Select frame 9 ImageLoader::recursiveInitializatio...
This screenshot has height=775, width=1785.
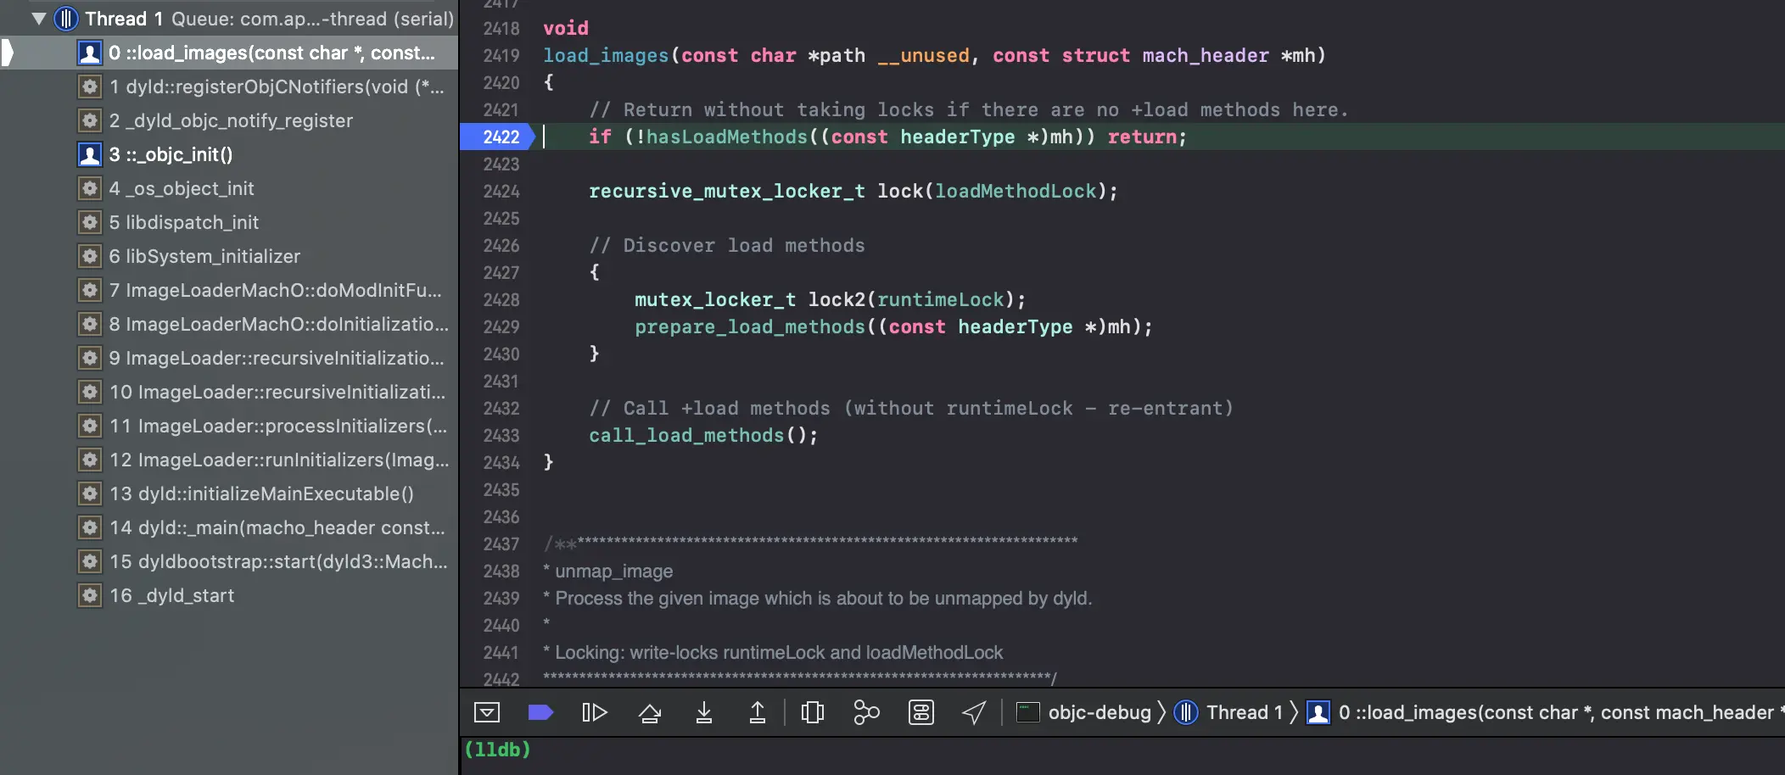pos(229,358)
